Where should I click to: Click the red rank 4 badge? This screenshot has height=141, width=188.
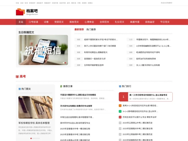(x=120, y=117)
